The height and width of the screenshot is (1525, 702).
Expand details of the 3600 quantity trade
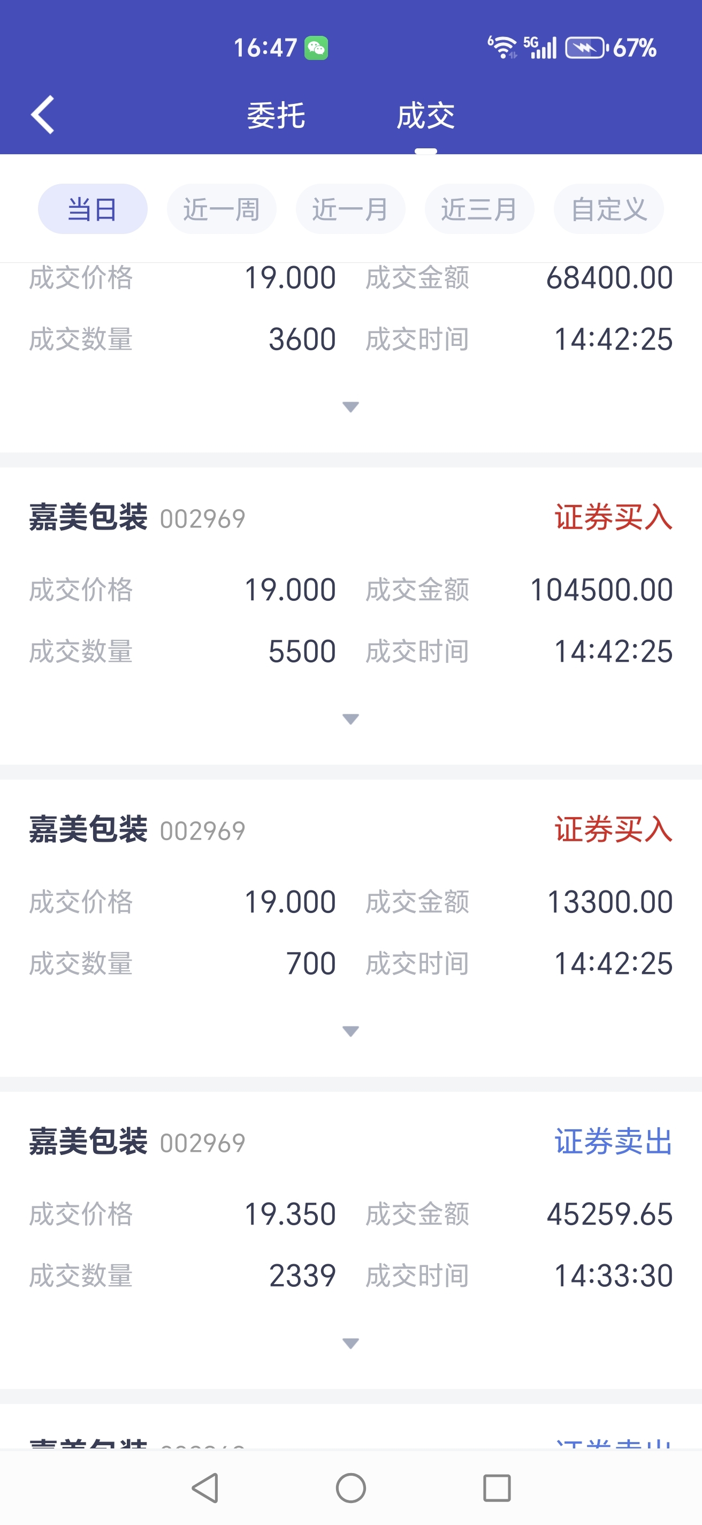tap(350, 407)
